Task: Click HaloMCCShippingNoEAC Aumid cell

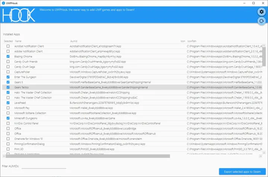Action: click(x=103, y=98)
